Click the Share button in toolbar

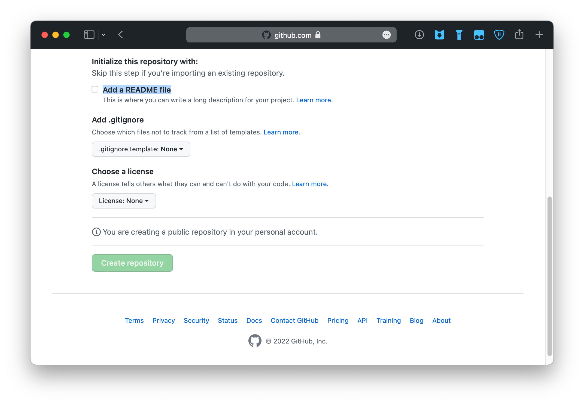(519, 35)
